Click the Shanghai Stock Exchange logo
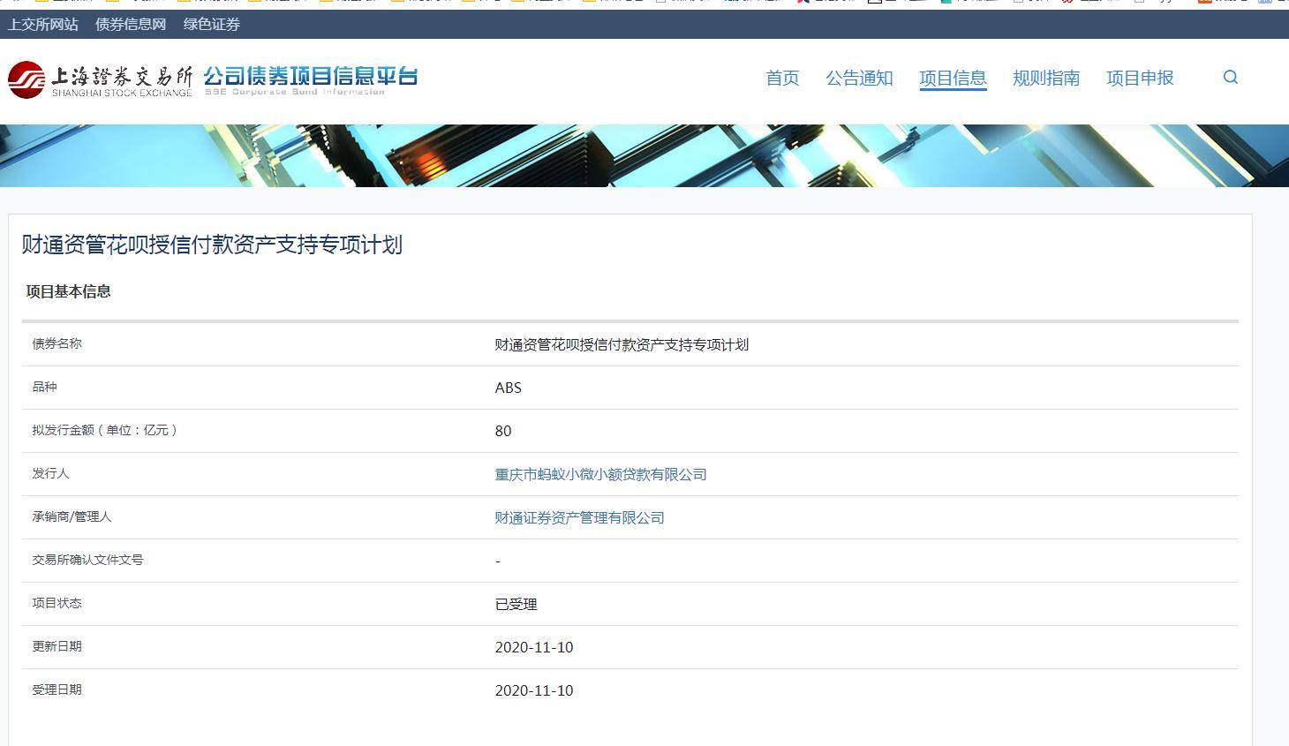The height and width of the screenshot is (746, 1289). click(x=100, y=79)
